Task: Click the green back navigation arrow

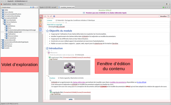Action: pyautogui.click(x=163, y=7)
